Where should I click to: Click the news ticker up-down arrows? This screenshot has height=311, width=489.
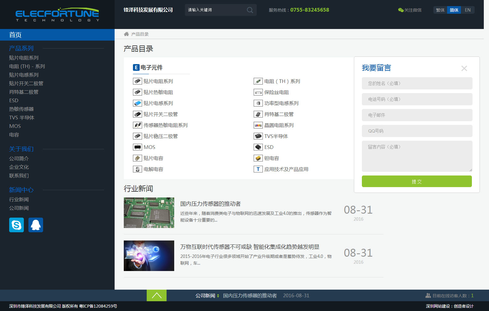tap(218, 296)
